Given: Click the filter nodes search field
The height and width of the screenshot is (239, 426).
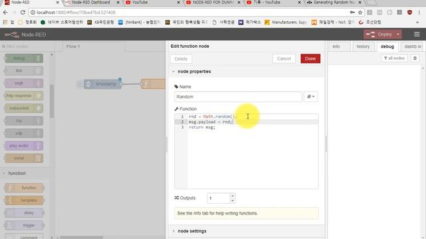Looking at the screenshot, I should click(x=27, y=46).
